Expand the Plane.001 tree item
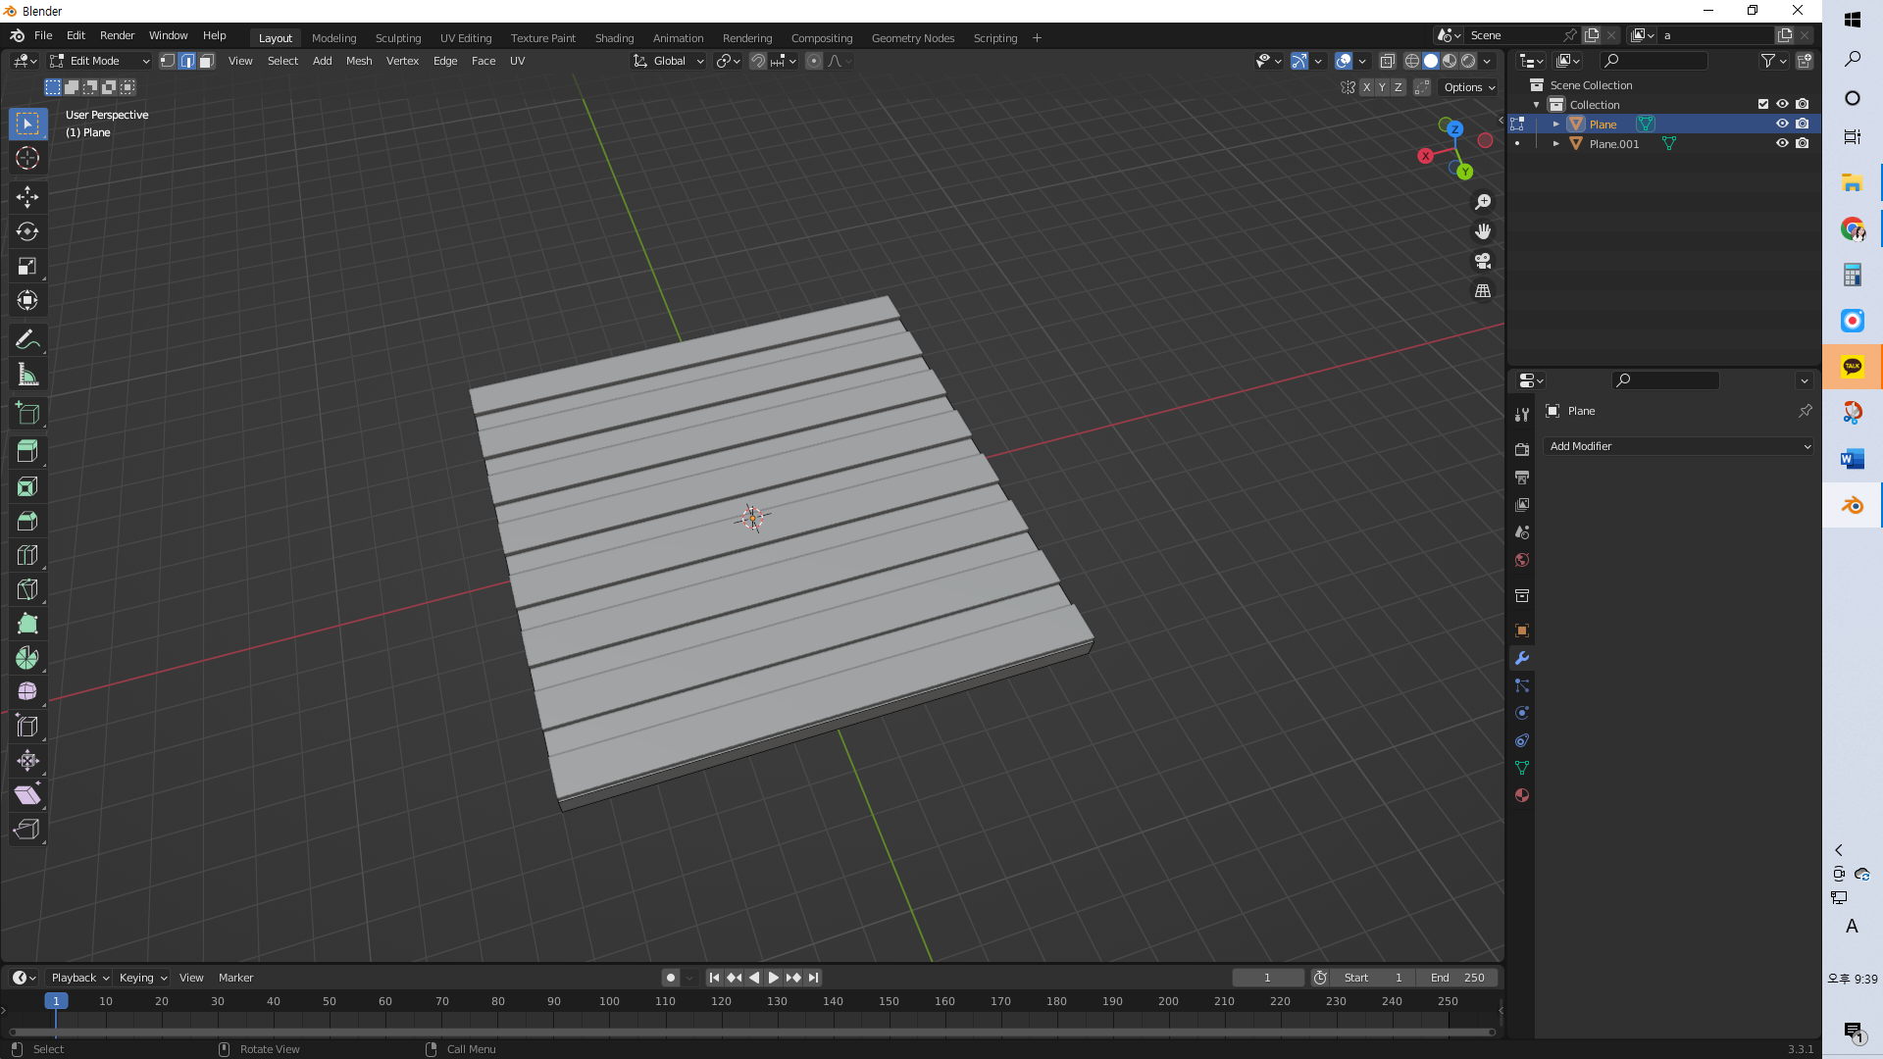 point(1556,143)
